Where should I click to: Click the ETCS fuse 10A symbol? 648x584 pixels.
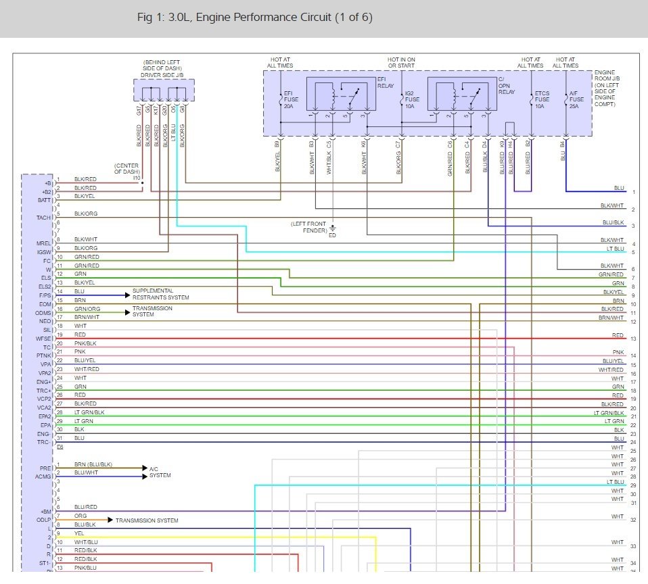click(532, 100)
